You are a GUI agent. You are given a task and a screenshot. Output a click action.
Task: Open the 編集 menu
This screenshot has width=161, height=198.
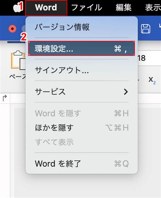(124, 7)
